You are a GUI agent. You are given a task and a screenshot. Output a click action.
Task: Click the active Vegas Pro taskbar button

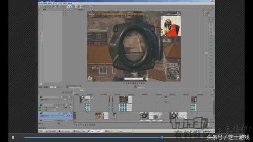pos(95,131)
